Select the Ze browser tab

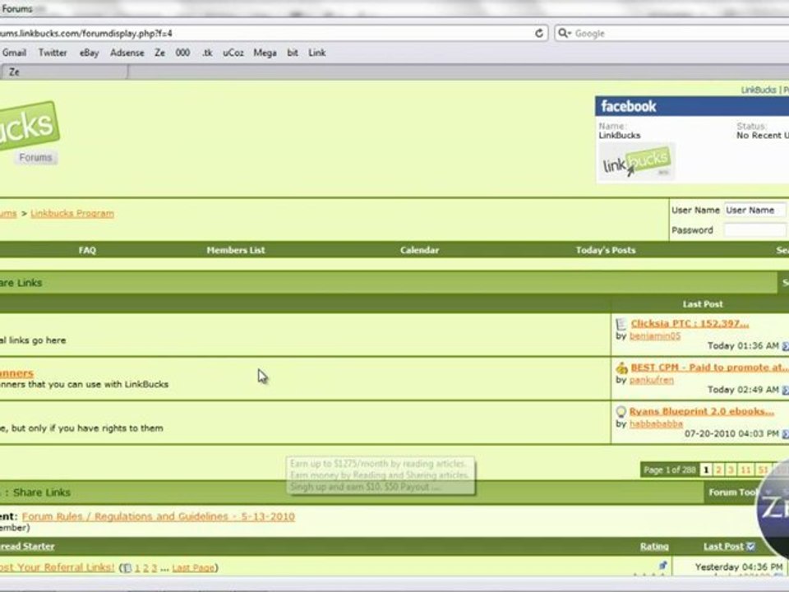[x=63, y=72]
